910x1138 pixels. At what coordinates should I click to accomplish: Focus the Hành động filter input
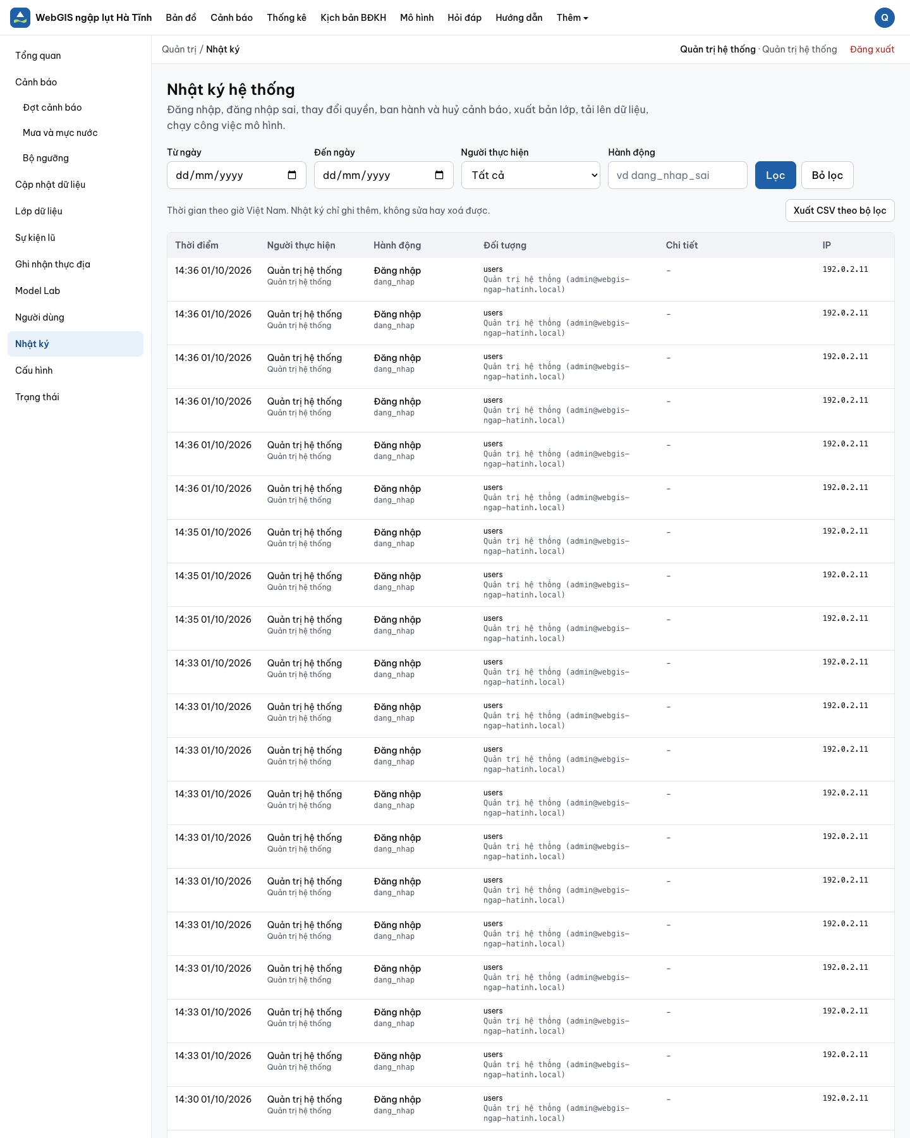tap(677, 175)
